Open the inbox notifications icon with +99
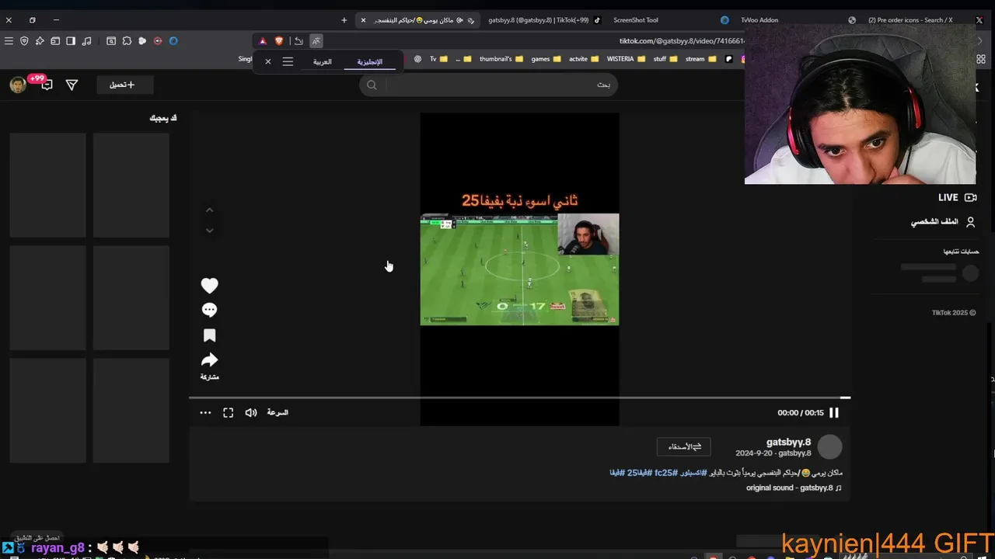Screen dimensions: 995x559 coord(45,84)
